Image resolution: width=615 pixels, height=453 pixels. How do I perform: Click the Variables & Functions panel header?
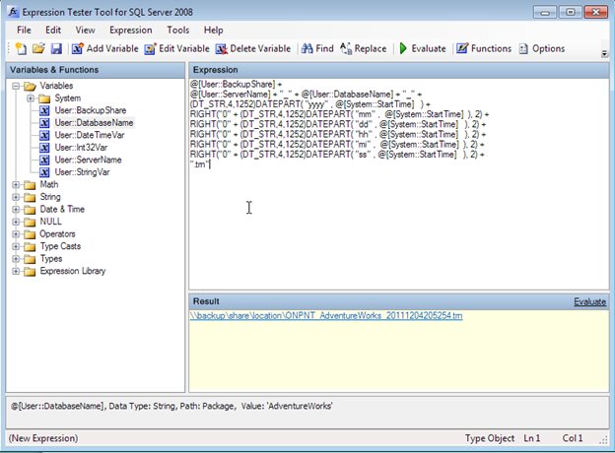pyautogui.click(x=96, y=70)
